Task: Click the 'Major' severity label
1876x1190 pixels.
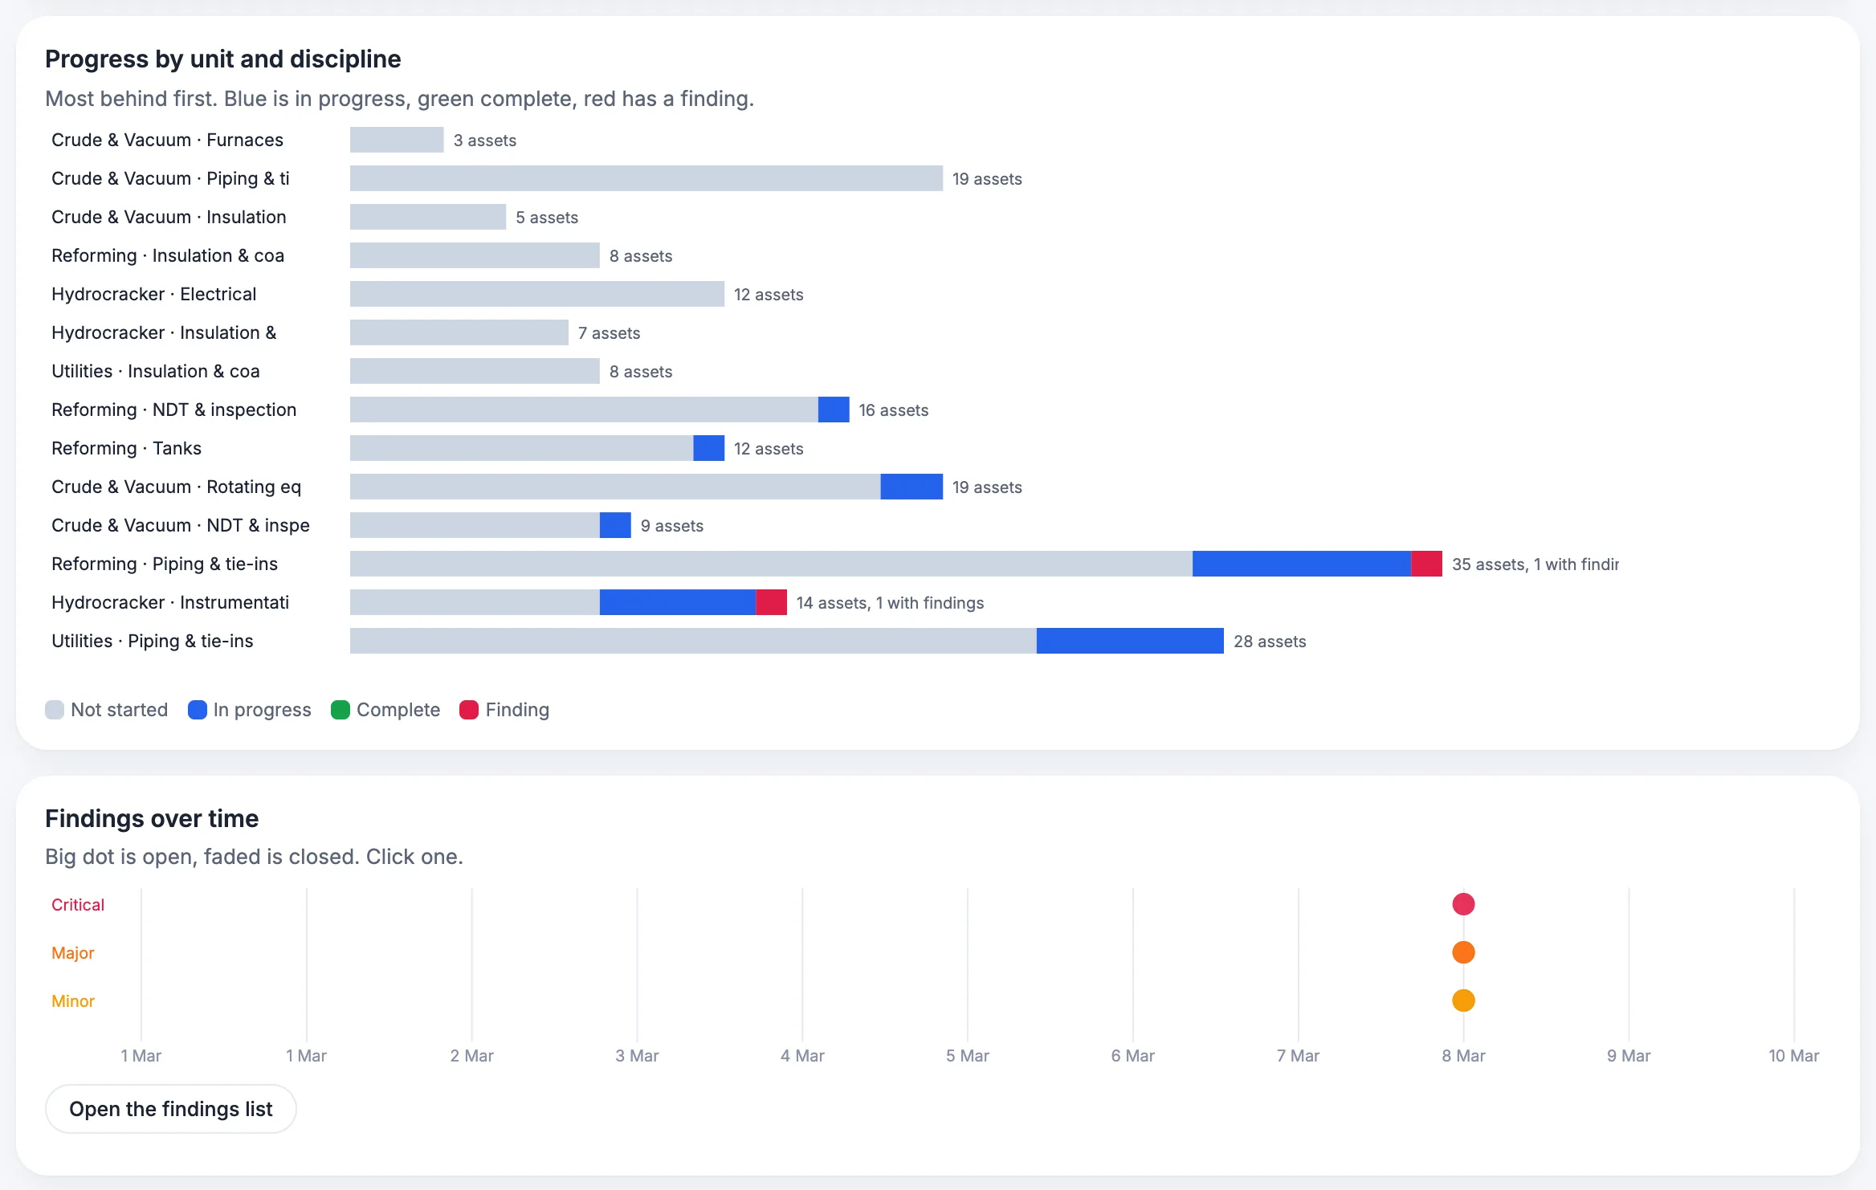Action: click(73, 952)
